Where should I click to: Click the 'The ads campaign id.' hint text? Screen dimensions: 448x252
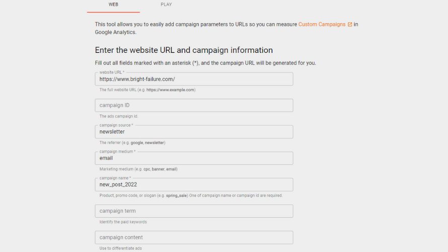pyautogui.click(x=119, y=116)
